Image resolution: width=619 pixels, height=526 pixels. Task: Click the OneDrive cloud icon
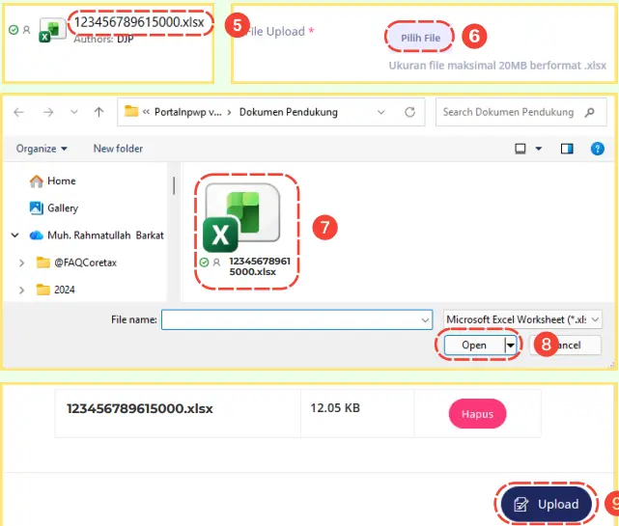coord(37,235)
